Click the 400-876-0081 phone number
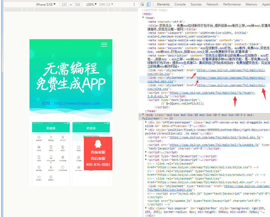This screenshot has height=217, width=270. pyautogui.click(x=98, y=165)
